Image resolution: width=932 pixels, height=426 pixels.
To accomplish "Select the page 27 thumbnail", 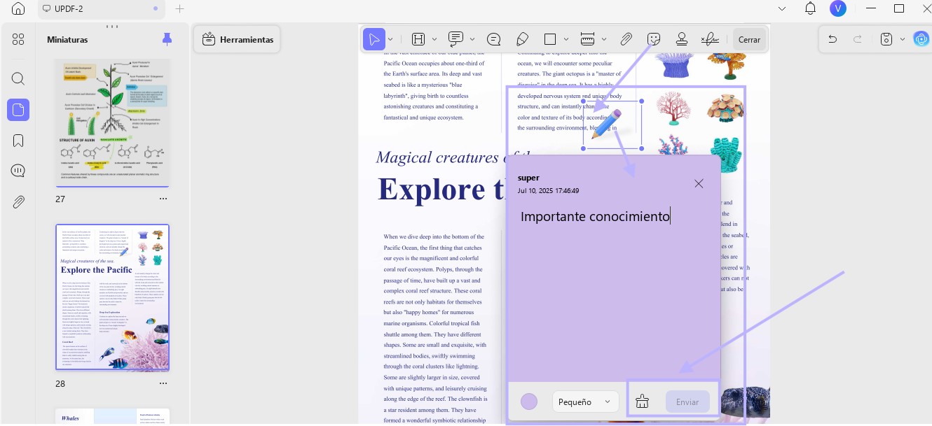I will point(112,122).
